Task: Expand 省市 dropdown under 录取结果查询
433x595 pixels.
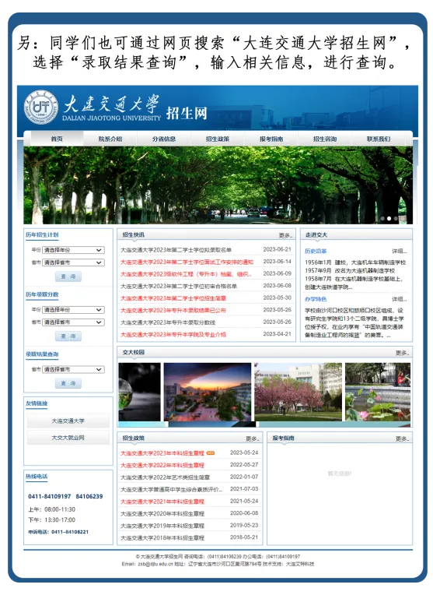Action: [74, 369]
